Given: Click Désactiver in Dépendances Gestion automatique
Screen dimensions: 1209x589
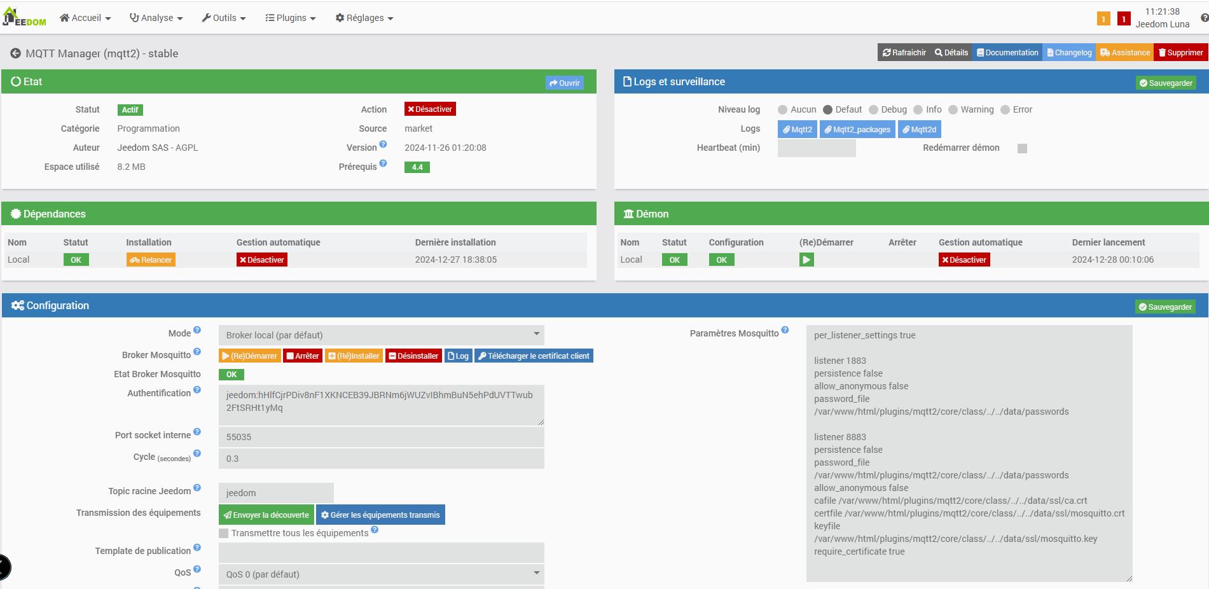Looking at the screenshot, I should point(262,260).
